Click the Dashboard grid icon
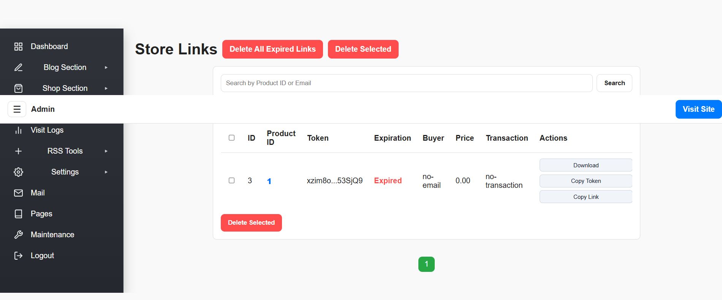Screen dimensions: 722x300 18,46
